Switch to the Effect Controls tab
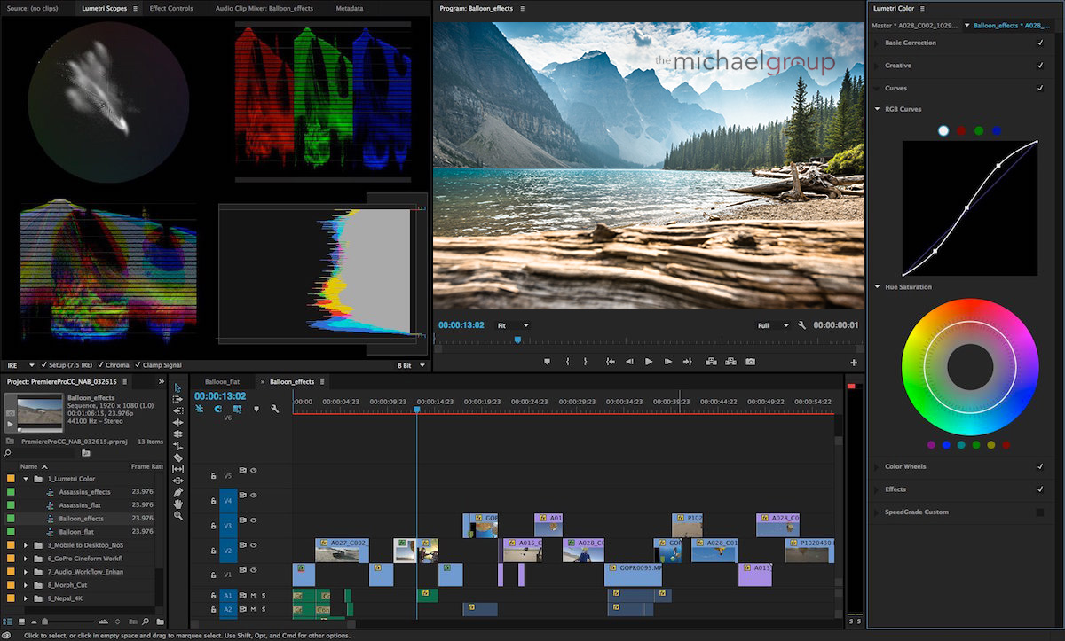Image resolution: width=1065 pixels, height=641 pixels. 171,8
